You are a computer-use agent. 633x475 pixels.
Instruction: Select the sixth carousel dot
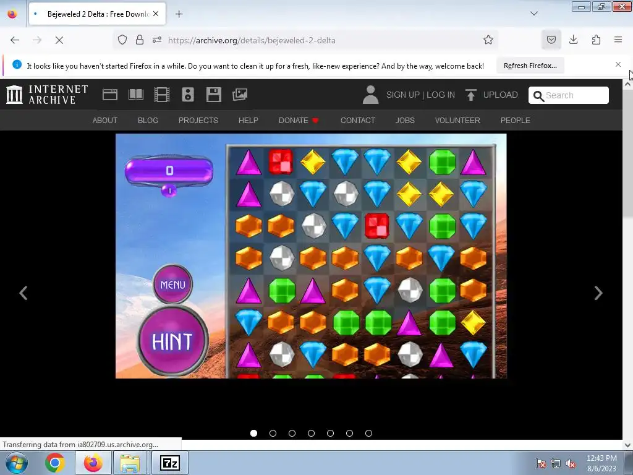point(350,433)
